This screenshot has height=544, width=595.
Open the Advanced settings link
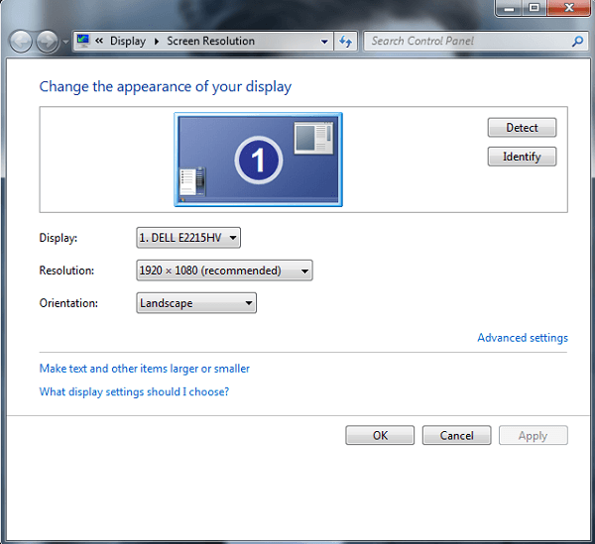[522, 338]
